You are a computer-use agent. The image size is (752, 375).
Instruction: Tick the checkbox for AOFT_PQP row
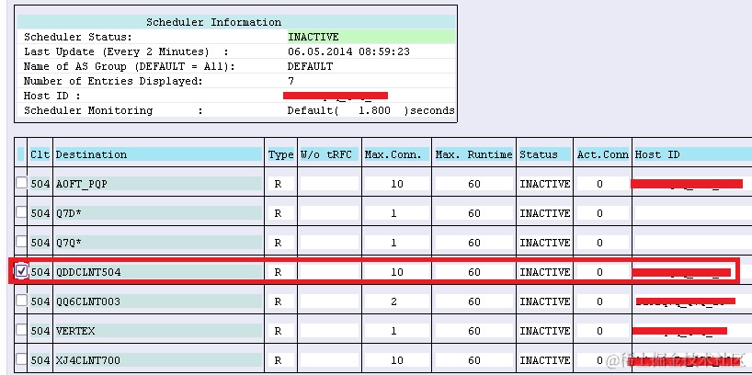click(x=21, y=183)
